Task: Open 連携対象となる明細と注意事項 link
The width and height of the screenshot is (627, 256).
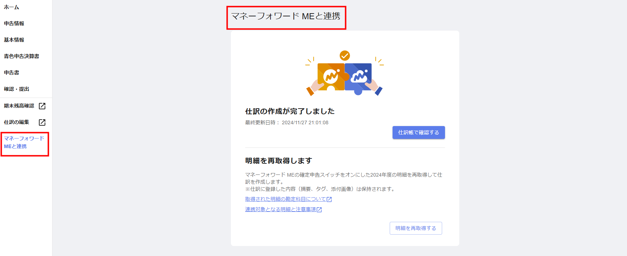Action: (x=280, y=210)
